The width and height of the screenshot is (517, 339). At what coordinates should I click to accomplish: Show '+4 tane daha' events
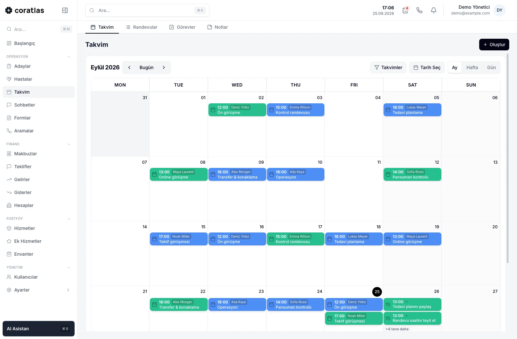pyautogui.click(x=397, y=329)
